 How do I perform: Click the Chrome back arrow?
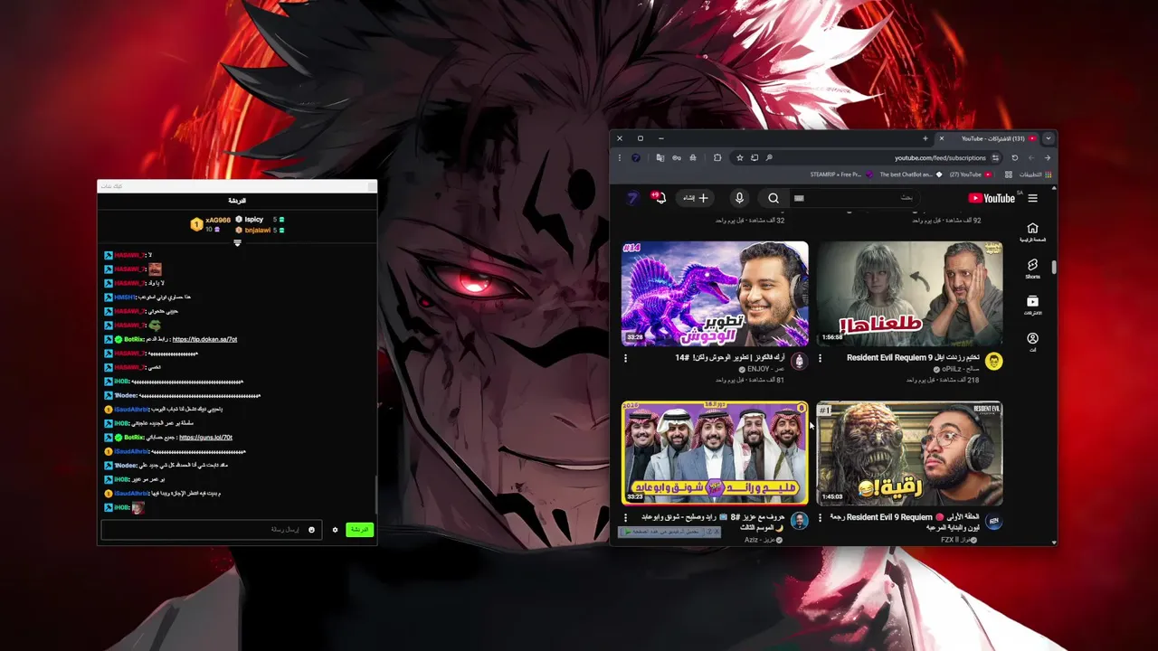pyautogui.click(x=1048, y=157)
